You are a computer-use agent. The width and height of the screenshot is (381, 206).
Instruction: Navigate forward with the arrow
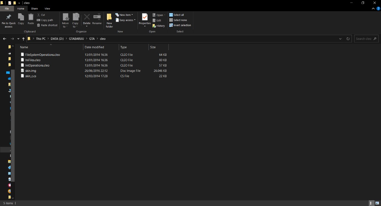pyautogui.click(x=12, y=39)
